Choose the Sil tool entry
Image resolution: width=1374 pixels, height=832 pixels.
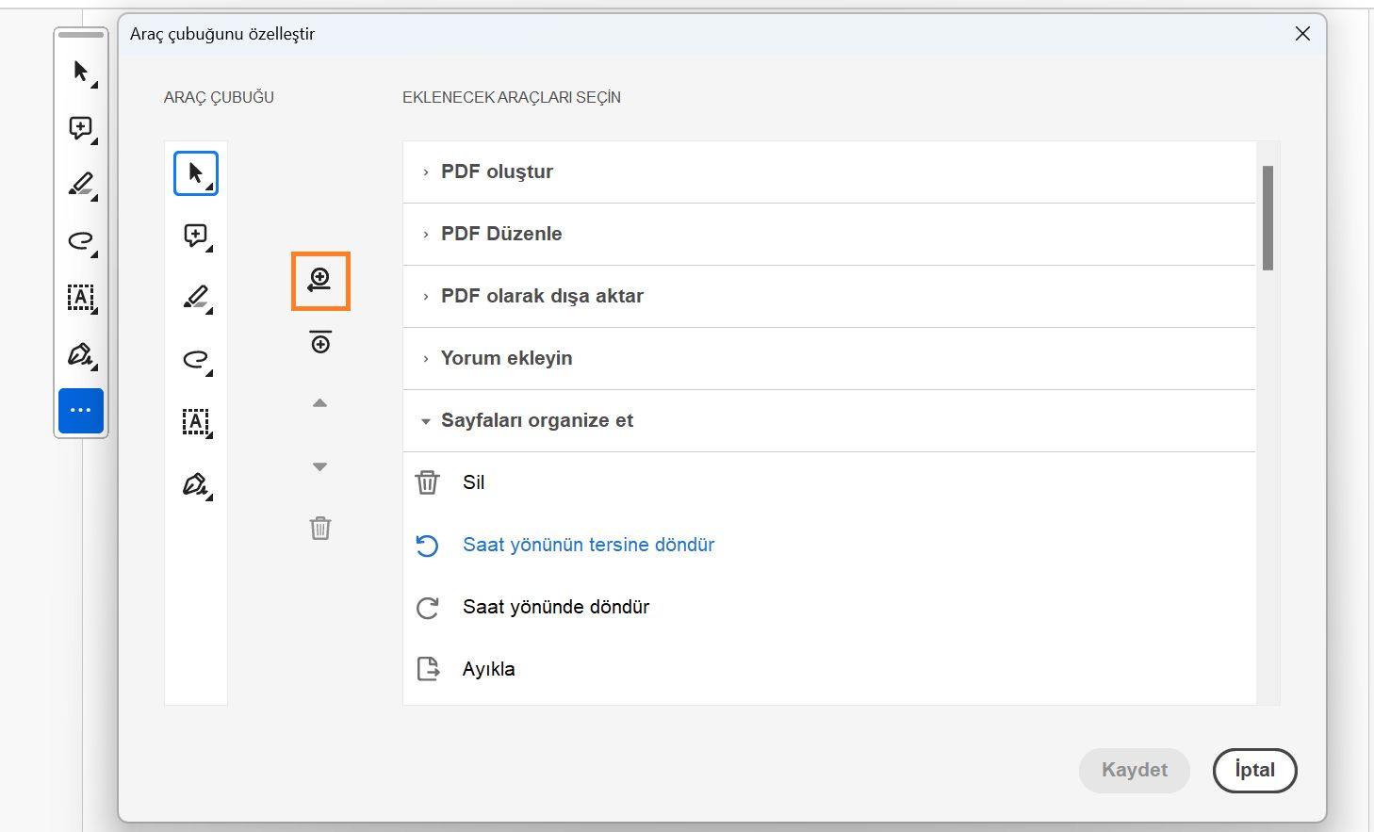(x=473, y=482)
